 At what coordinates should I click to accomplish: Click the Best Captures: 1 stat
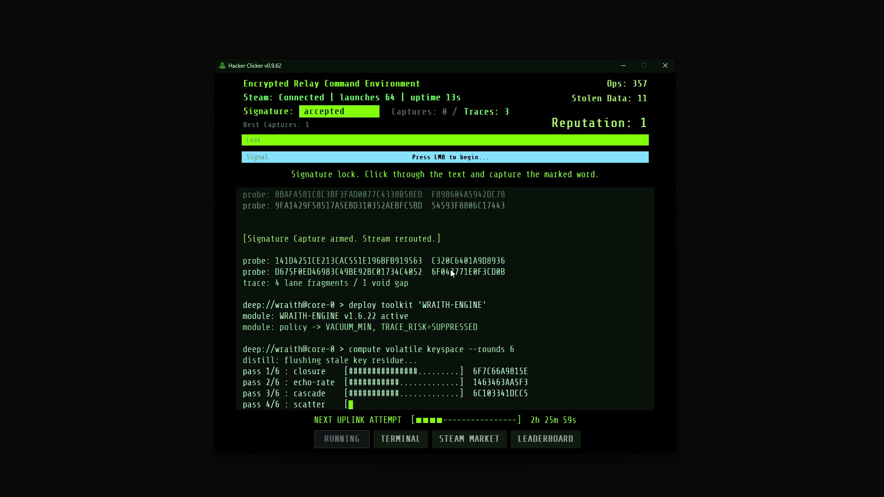click(275, 124)
